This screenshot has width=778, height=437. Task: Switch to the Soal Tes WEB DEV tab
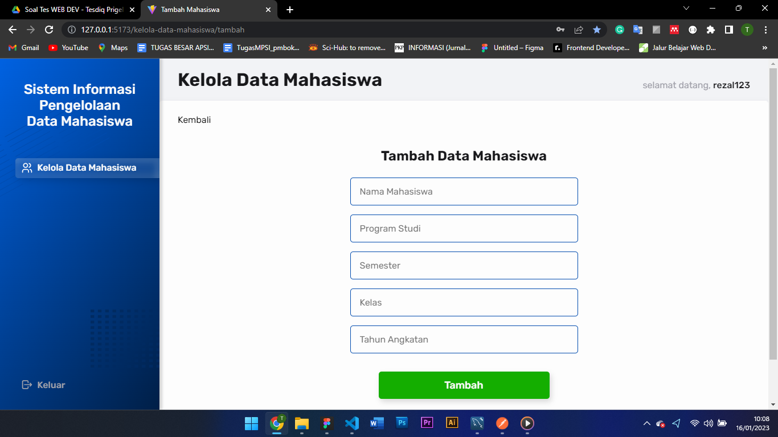click(x=68, y=10)
